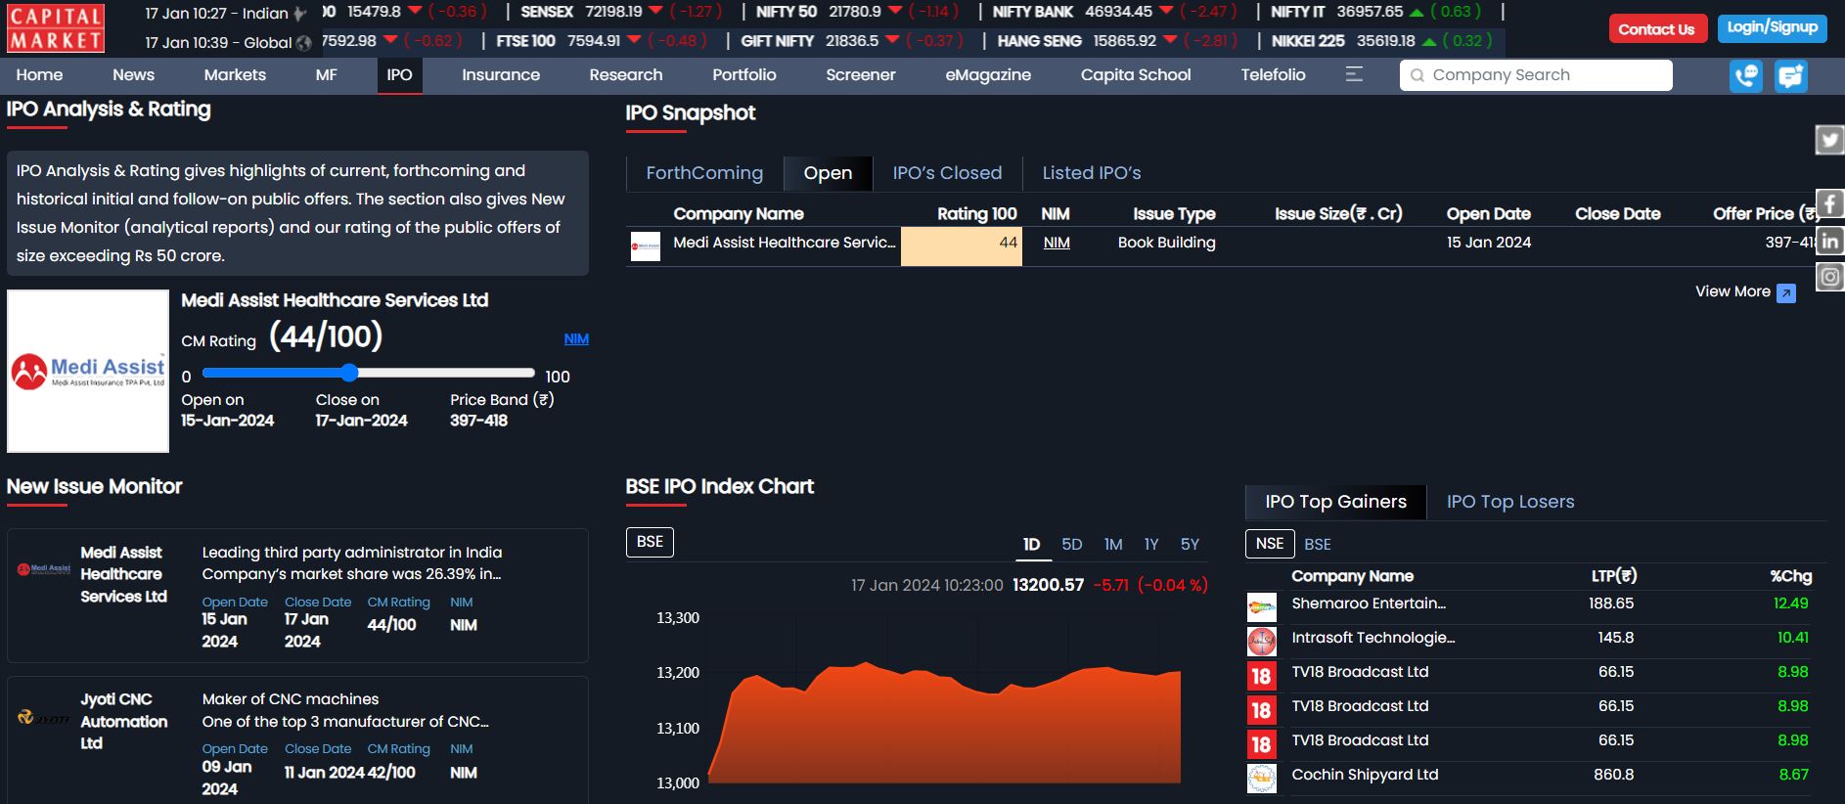
Task: Select the BSE exchange toggle in gainers
Action: coord(1318,544)
